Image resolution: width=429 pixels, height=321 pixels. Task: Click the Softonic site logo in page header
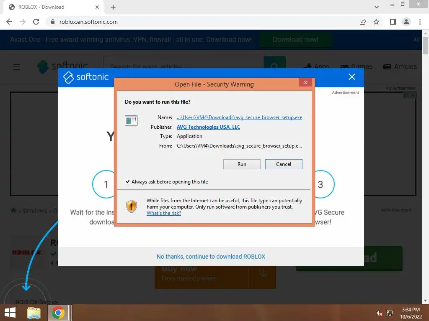tap(62, 66)
